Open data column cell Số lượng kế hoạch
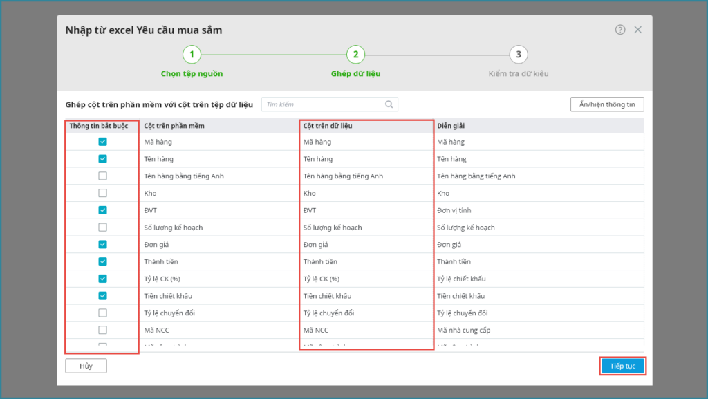 point(366,228)
